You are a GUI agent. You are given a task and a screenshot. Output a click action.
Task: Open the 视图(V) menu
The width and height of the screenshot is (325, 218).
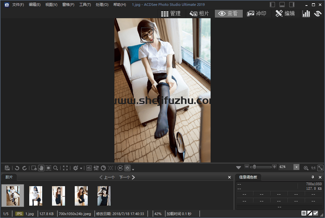[x=51, y=5]
